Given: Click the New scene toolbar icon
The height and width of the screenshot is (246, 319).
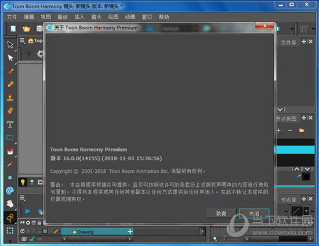Looking at the screenshot, I should pyautogui.click(x=13, y=28).
